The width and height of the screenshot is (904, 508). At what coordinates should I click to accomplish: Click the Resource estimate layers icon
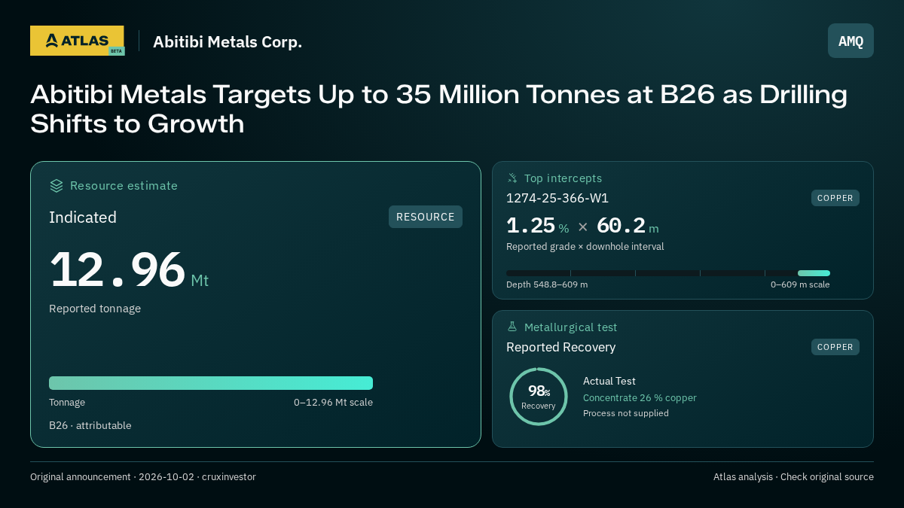pyautogui.click(x=56, y=186)
